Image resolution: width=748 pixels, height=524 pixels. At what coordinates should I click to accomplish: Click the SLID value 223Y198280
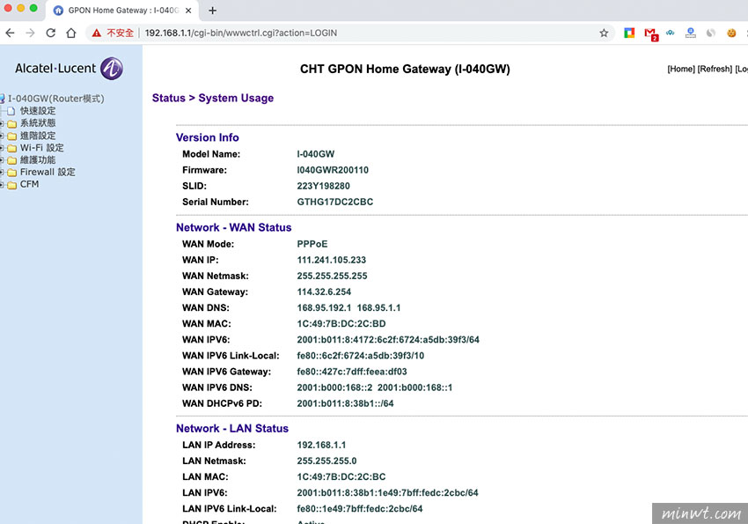pos(324,186)
